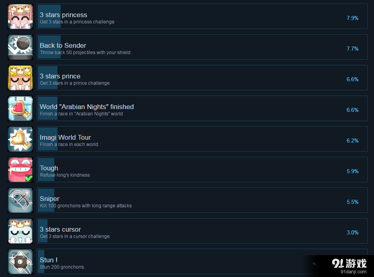Click the Imagi World Tour progress bar
Screen dimensions: 374x277
[x=47, y=139]
